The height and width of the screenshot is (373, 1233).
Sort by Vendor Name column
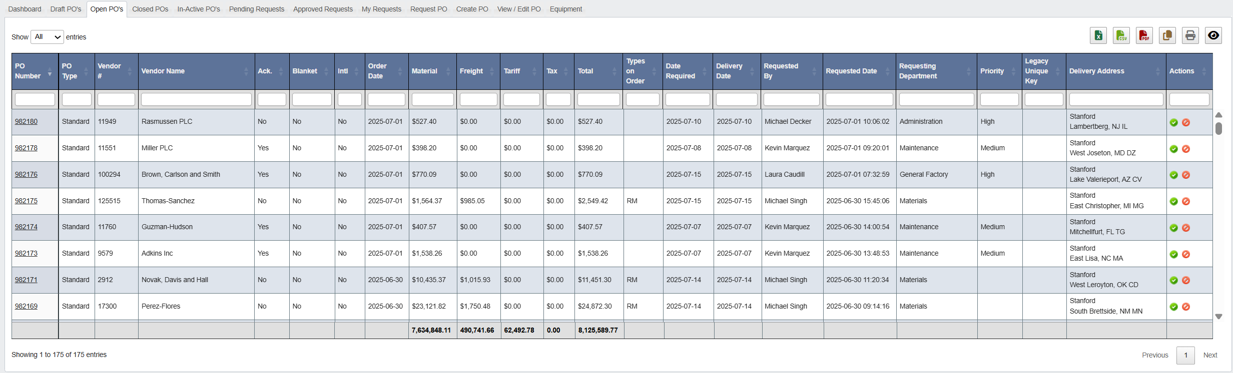(196, 71)
